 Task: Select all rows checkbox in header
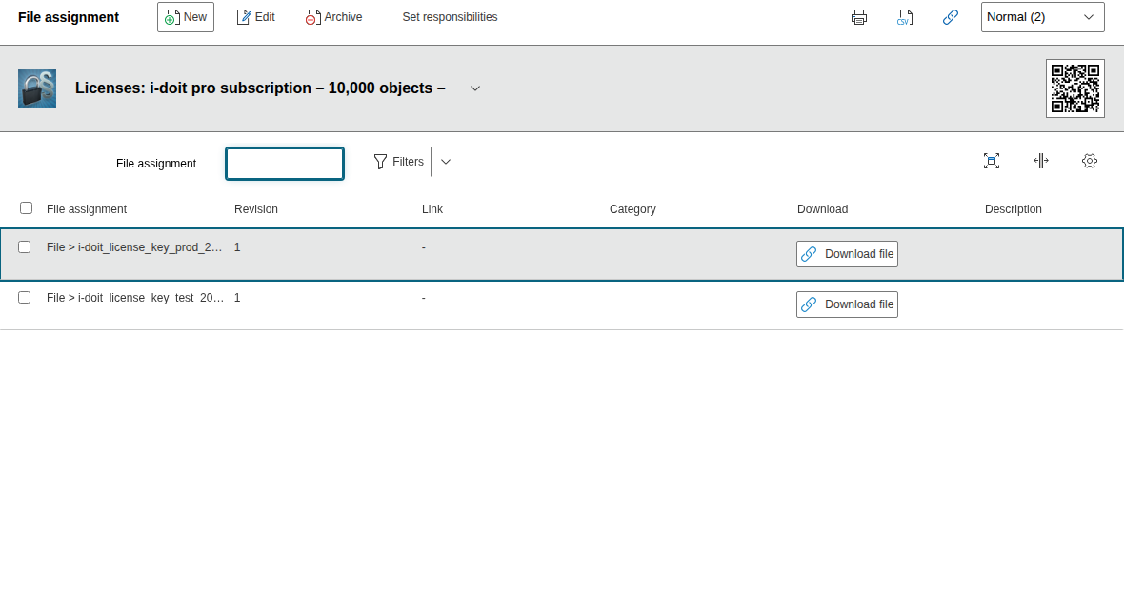[x=27, y=207]
